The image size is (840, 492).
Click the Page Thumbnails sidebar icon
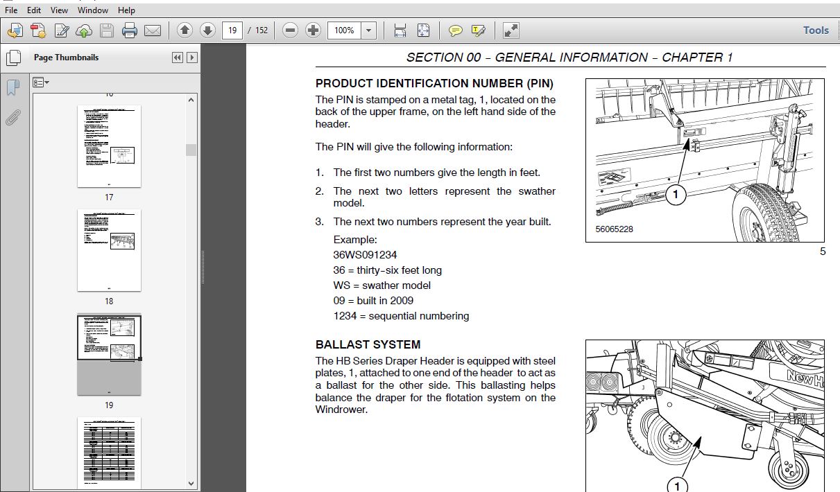tap(12, 58)
